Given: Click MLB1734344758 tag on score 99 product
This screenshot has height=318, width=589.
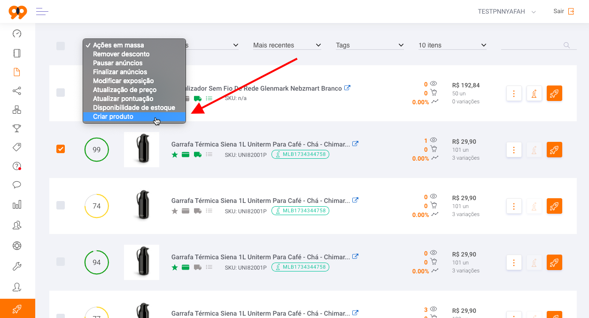Looking at the screenshot, I should 301,155.
